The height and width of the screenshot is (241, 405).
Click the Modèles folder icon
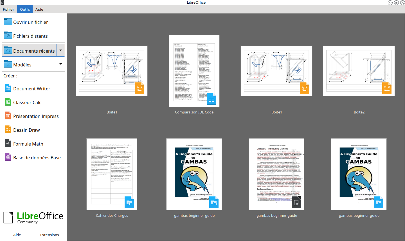[8, 64]
